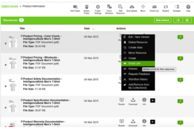Open Product Specification Documentation title
The height and width of the screenshot is (129, 194).
coord(47,102)
